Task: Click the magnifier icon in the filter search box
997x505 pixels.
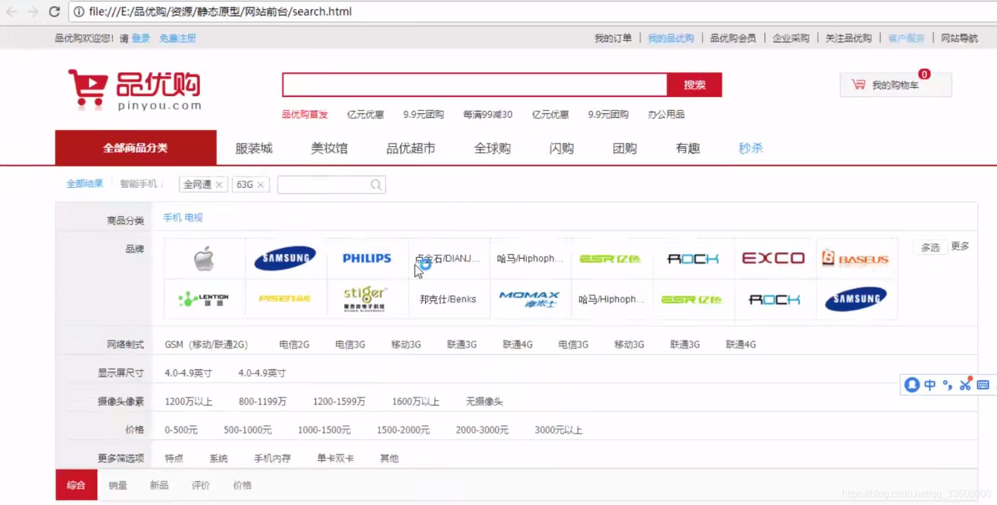Action: [x=375, y=185]
